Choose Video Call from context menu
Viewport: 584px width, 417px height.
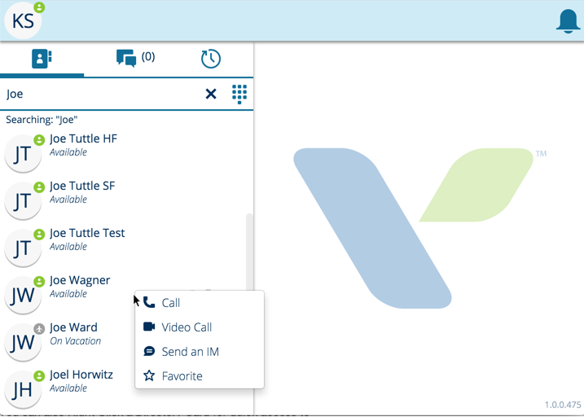point(200,327)
